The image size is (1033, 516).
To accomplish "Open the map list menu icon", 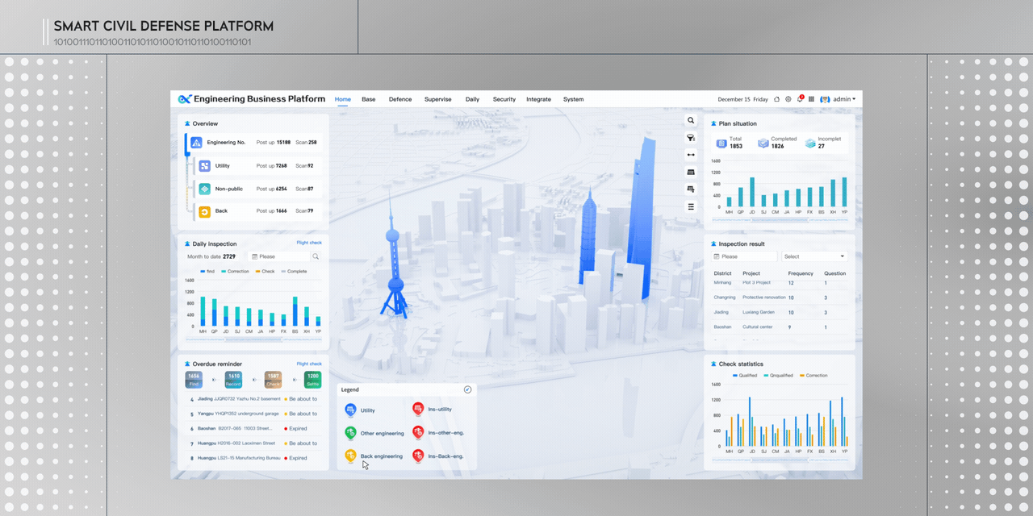I will point(691,206).
